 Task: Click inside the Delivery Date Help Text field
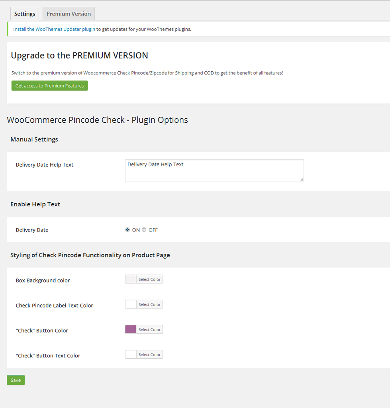click(x=214, y=170)
